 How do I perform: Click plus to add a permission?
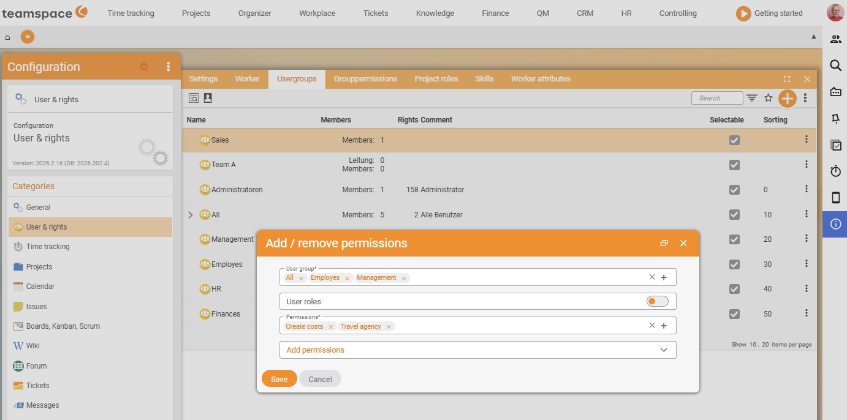pyautogui.click(x=664, y=326)
